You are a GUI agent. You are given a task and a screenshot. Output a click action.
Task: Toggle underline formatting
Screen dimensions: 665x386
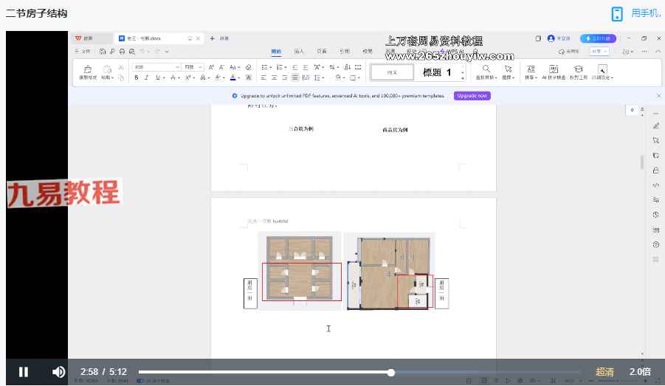[156, 77]
